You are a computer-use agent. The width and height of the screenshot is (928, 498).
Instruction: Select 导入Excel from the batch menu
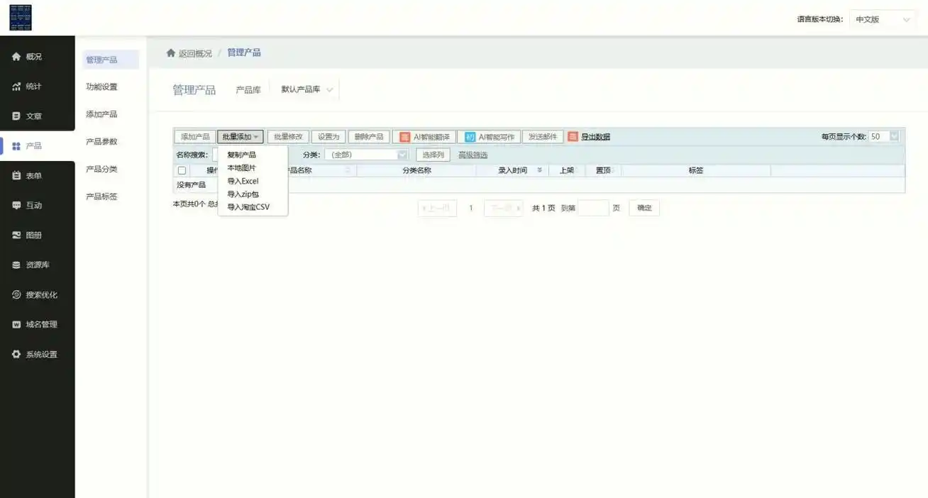coord(243,180)
